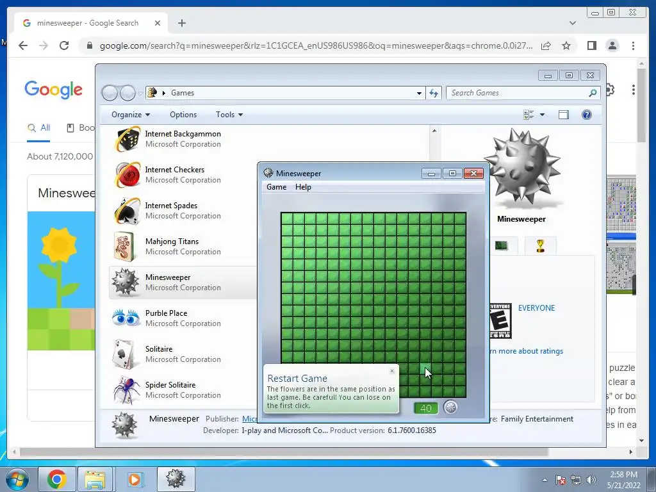656x492 pixels.
Task: Close the minesweeper Google Search tab
Action: (158, 23)
